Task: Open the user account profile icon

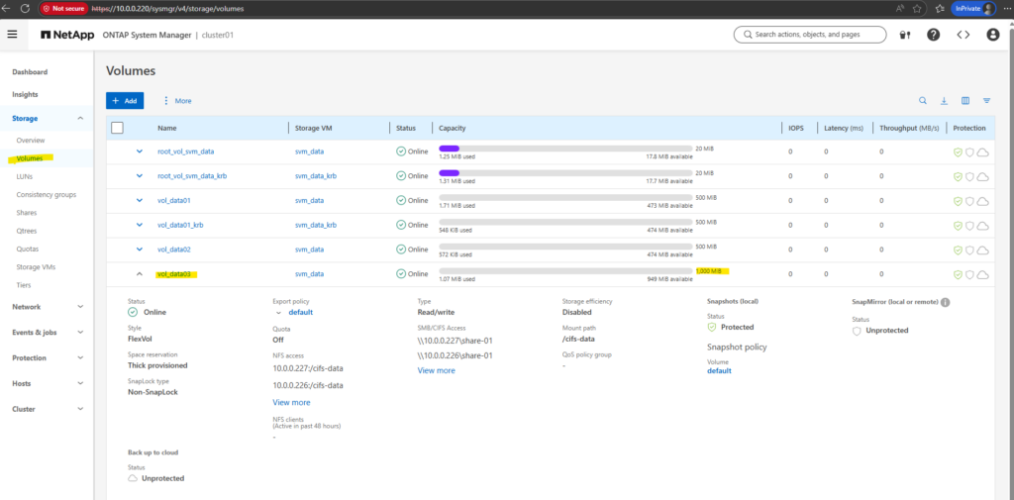Action: pos(992,35)
